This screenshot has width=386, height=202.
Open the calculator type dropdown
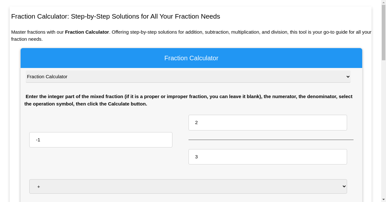188,77
